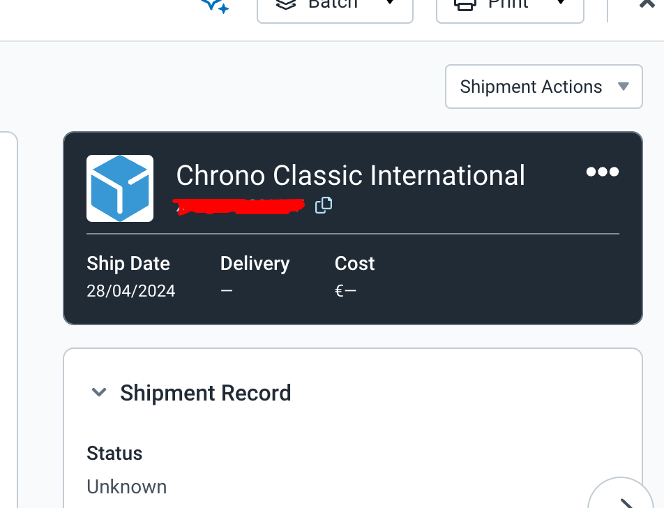Image resolution: width=664 pixels, height=508 pixels.
Task: Click the Shipment Actions dropdown arrow
Action: coord(623,87)
